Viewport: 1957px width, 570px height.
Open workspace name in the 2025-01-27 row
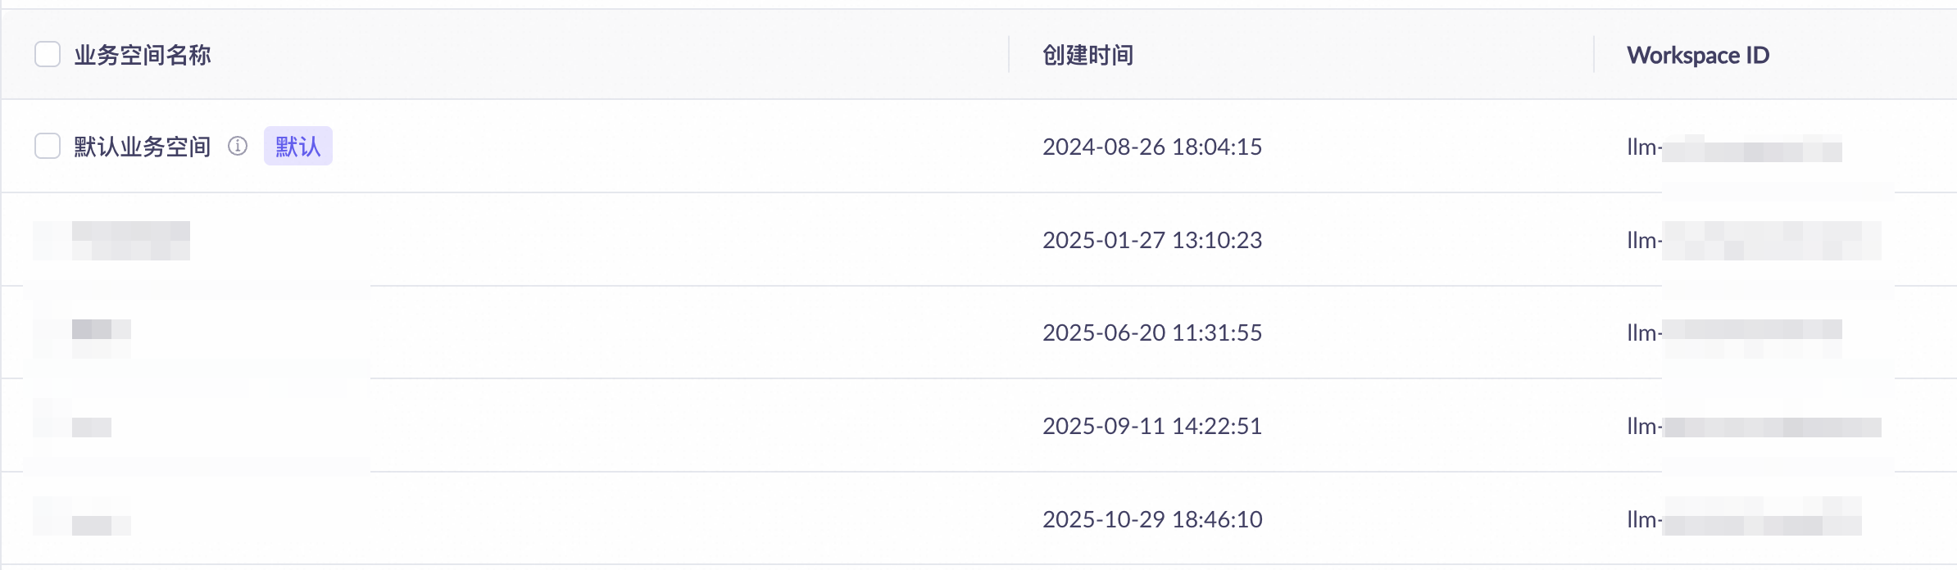[x=131, y=241]
